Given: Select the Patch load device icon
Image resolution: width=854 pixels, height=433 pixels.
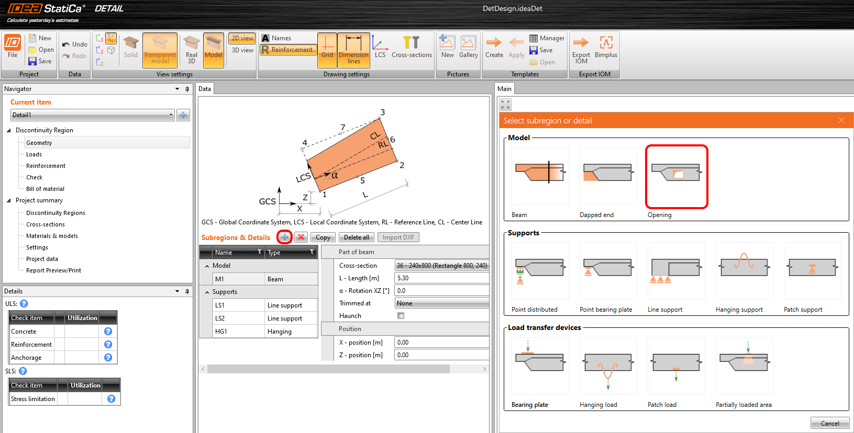Looking at the screenshot, I should click(x=676, y=366).
